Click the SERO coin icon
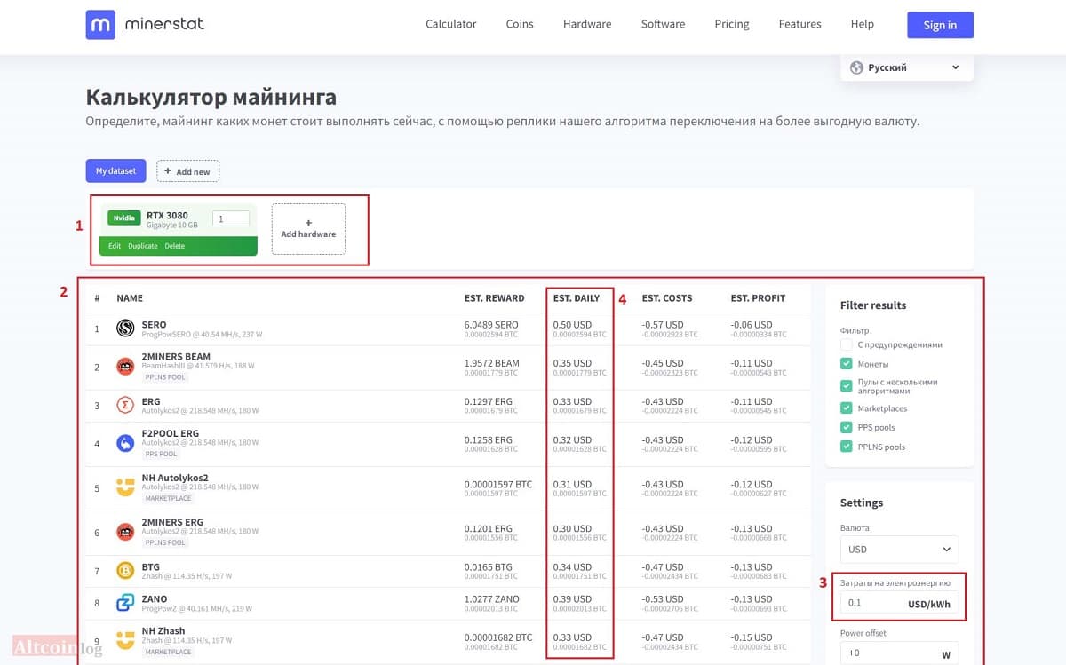The width and height of the screenshot is (1066, 665). (125, 329)
